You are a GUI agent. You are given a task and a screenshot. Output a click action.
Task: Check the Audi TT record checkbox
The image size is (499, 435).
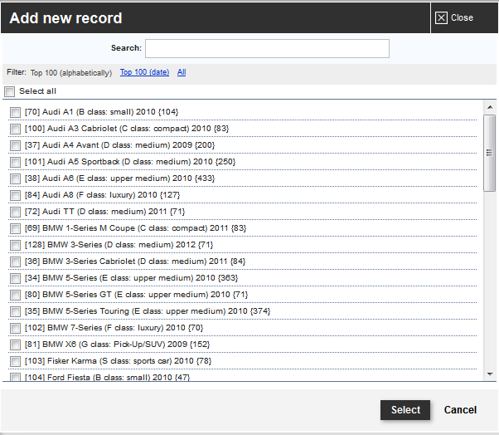[x=15, y=212]
